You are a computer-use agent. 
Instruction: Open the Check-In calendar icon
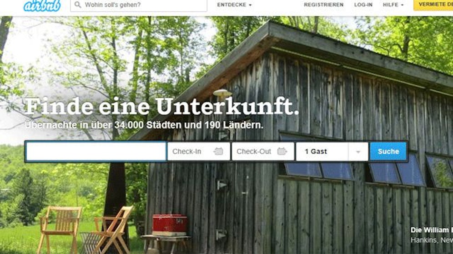coord(218,151)
